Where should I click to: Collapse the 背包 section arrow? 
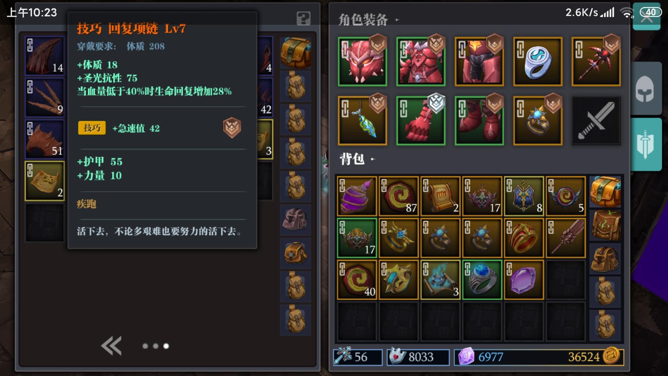point(373,159)
